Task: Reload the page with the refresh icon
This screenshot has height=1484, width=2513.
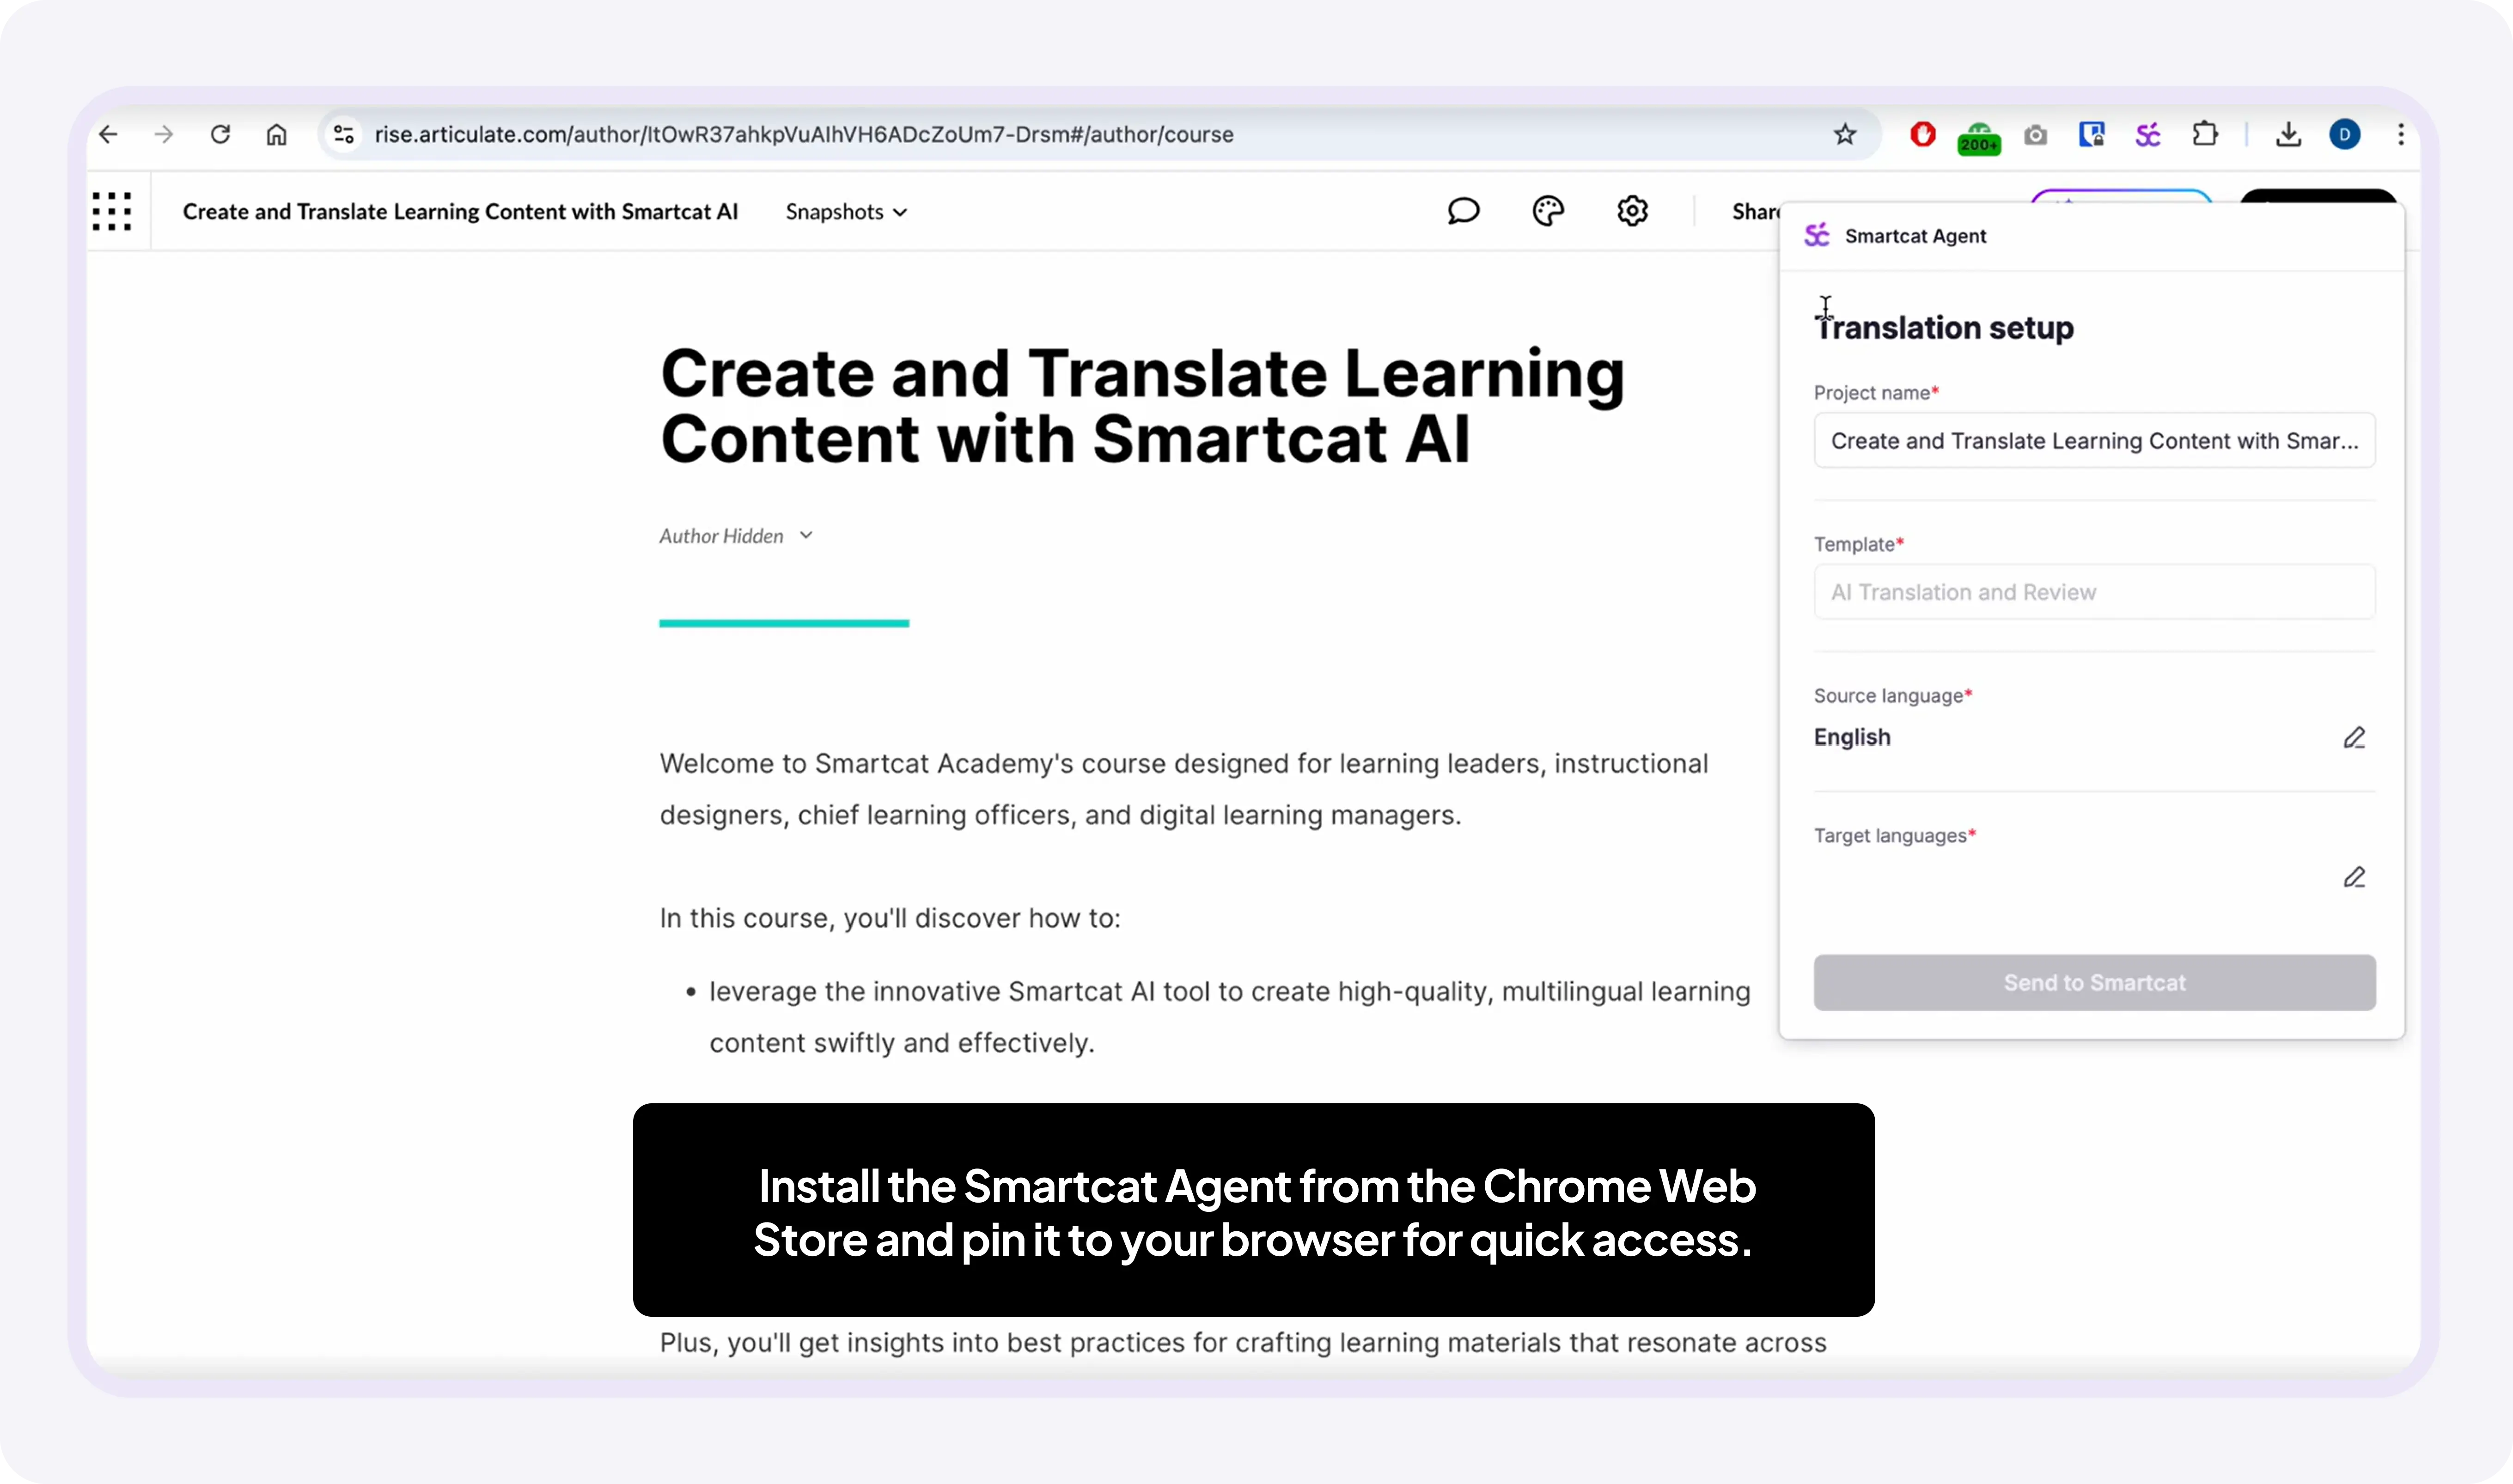Action: pyautogui.click(x=220, y=134)
